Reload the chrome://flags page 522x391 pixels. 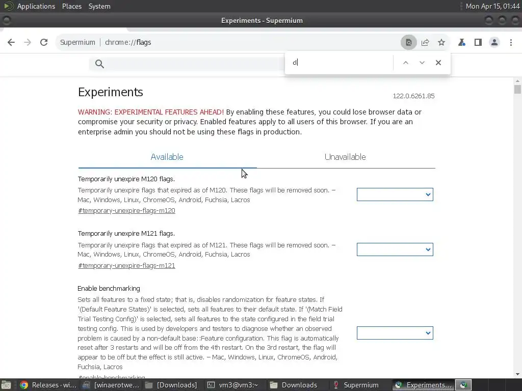point(44,42)
